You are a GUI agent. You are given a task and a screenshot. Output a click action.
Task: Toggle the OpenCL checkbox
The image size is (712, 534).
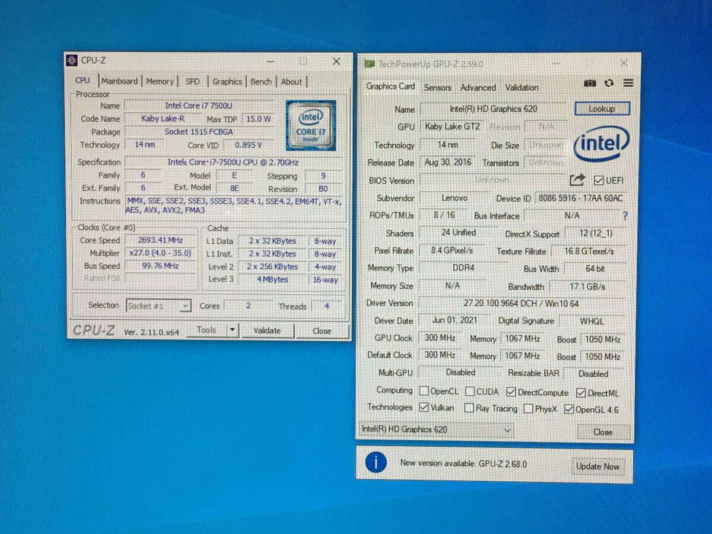tap(424, 391)
